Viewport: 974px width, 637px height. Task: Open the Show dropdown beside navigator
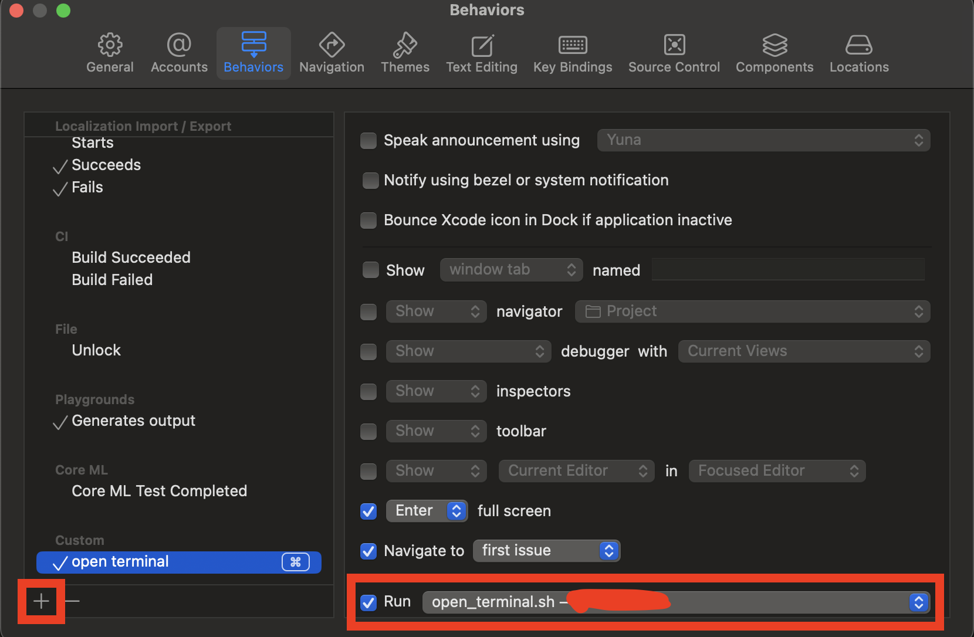pyautogui.click(x=436, y=311)
